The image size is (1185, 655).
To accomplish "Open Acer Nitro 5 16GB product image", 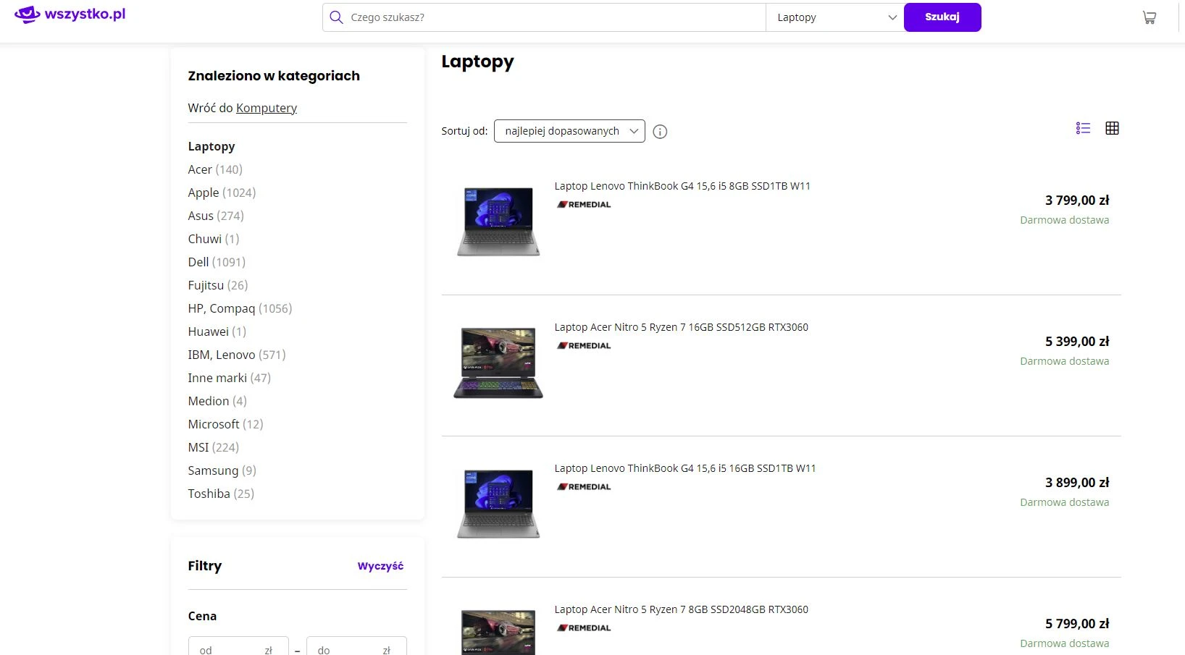I will pyautogui.click(x=498, y=363).
